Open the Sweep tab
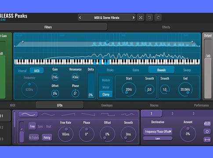 (187, 70)
